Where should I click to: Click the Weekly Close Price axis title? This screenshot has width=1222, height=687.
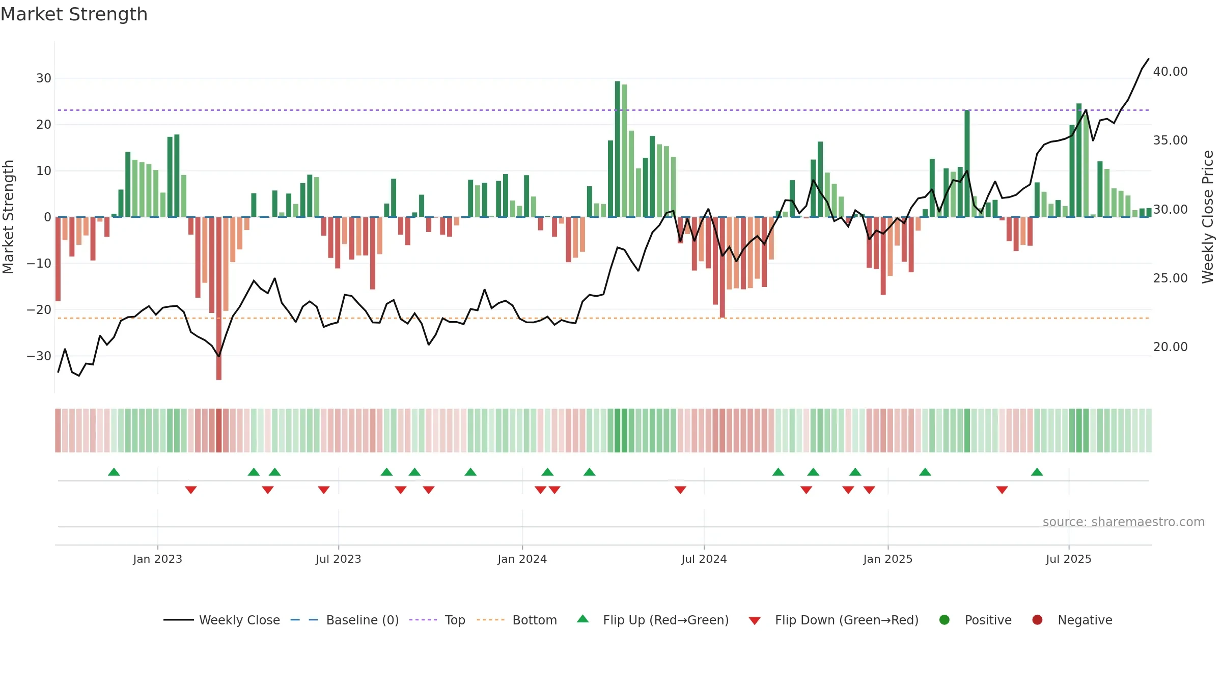(x=1208, y=217)
